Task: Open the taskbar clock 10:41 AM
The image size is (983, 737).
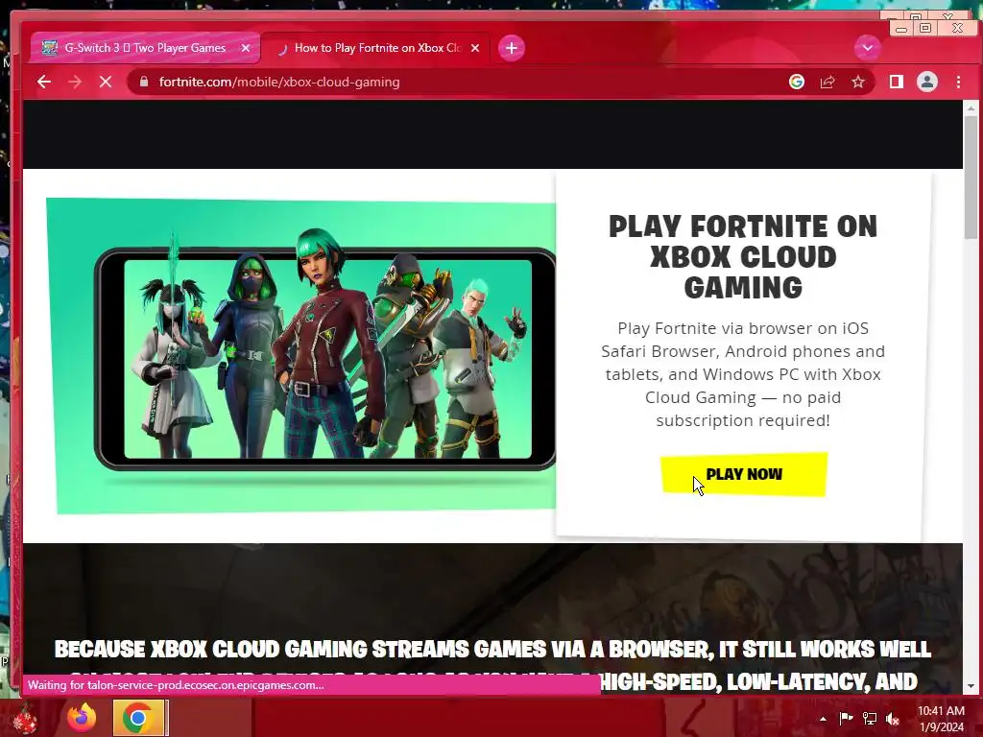Action: point(941,719)
